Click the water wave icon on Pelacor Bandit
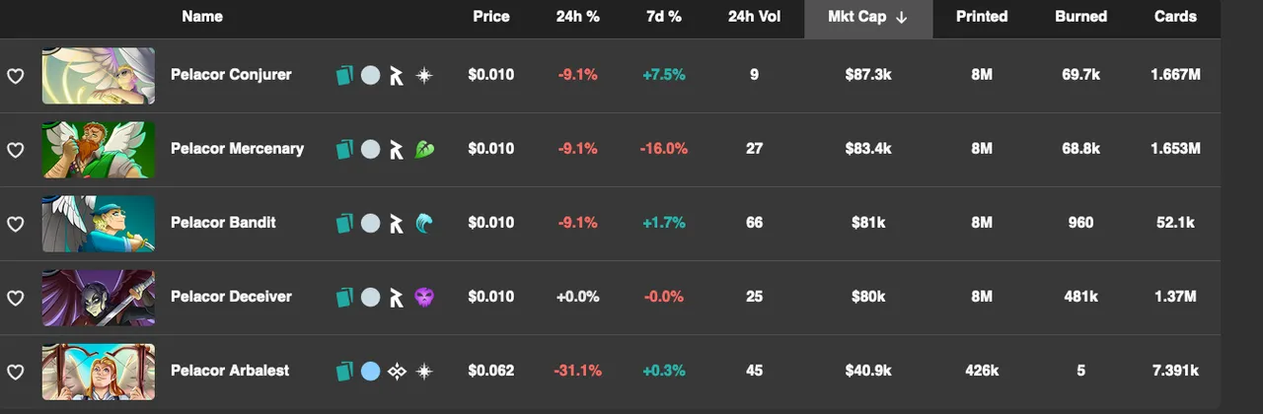Screen dimensions: 1263x414 pos(424,223)
